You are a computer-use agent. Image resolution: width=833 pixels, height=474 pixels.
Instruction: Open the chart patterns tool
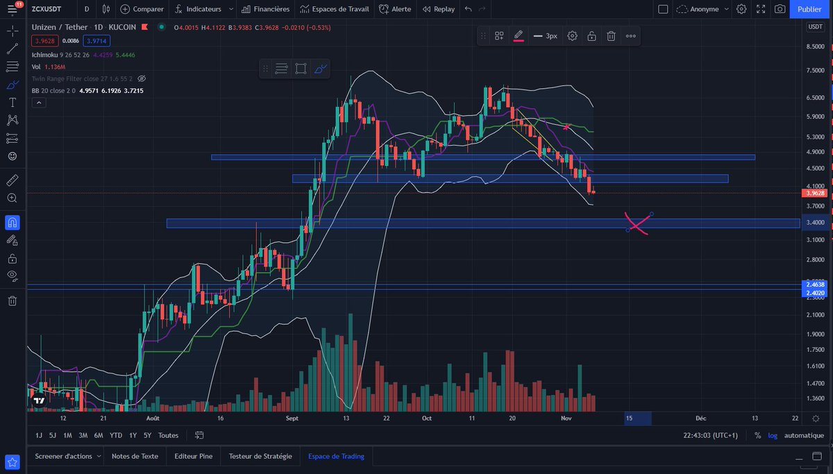coord(12,120)
